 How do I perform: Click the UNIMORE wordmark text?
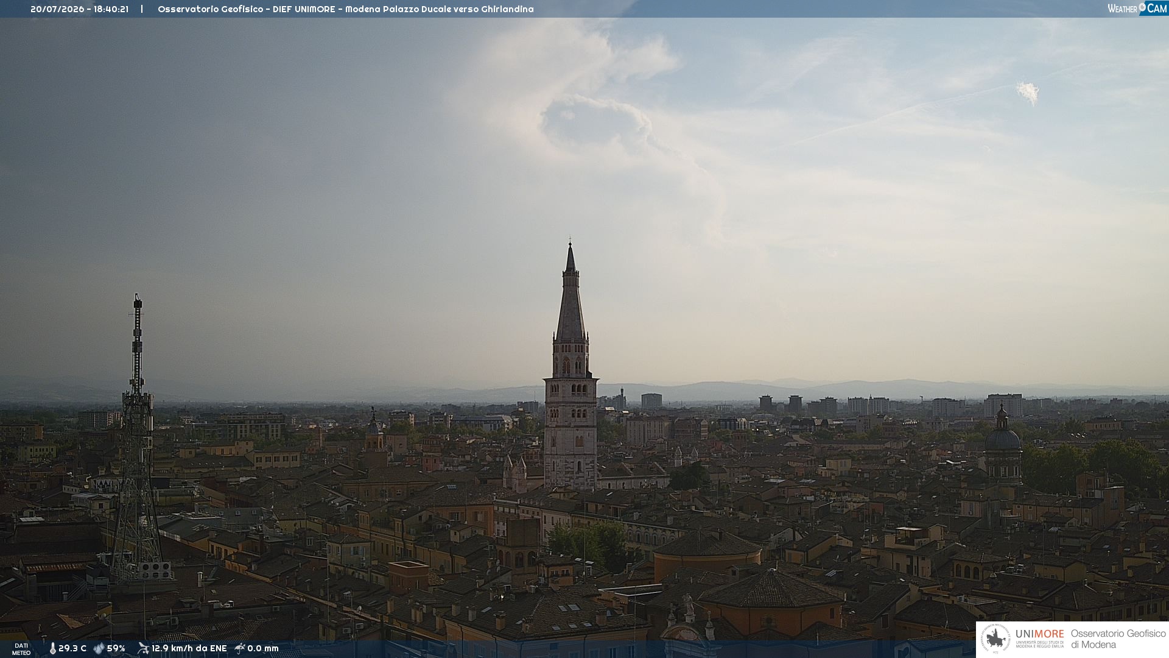click(1040, 634)
